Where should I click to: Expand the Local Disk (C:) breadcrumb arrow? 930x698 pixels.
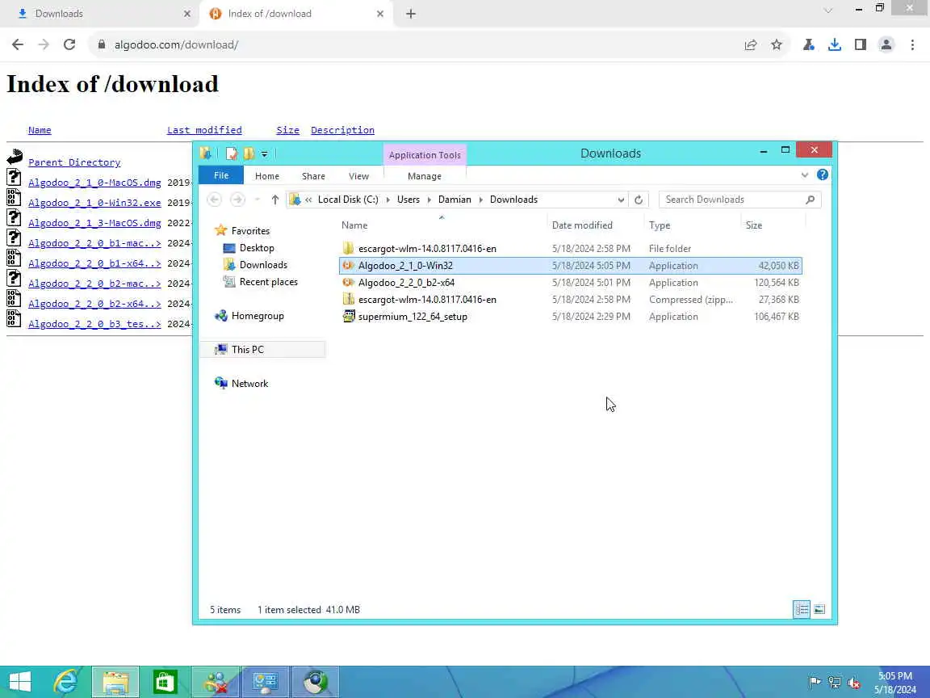pyautogui.click(x=387, y=200)
